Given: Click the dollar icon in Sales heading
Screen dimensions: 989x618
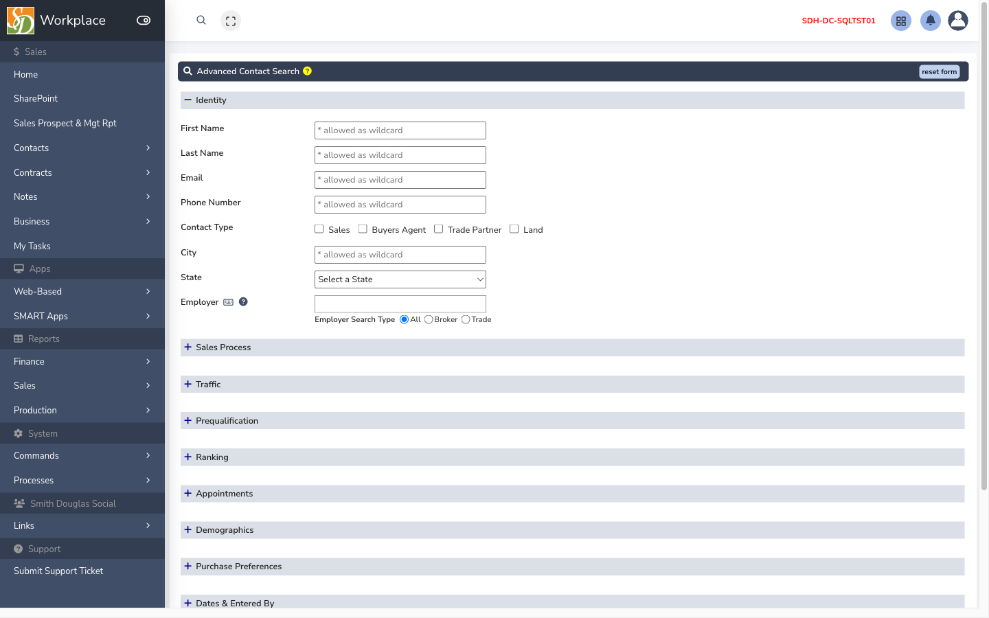Looking at the screenshot, I should click(x=16, y=52).
